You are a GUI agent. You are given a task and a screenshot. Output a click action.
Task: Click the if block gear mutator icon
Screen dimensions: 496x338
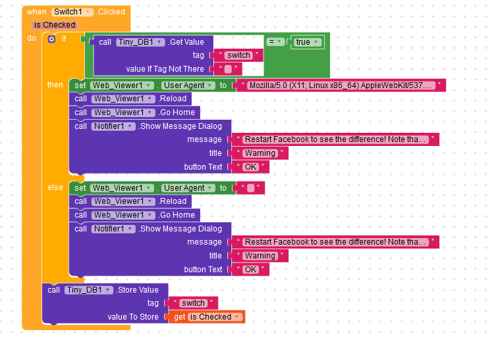coord(51,39)
